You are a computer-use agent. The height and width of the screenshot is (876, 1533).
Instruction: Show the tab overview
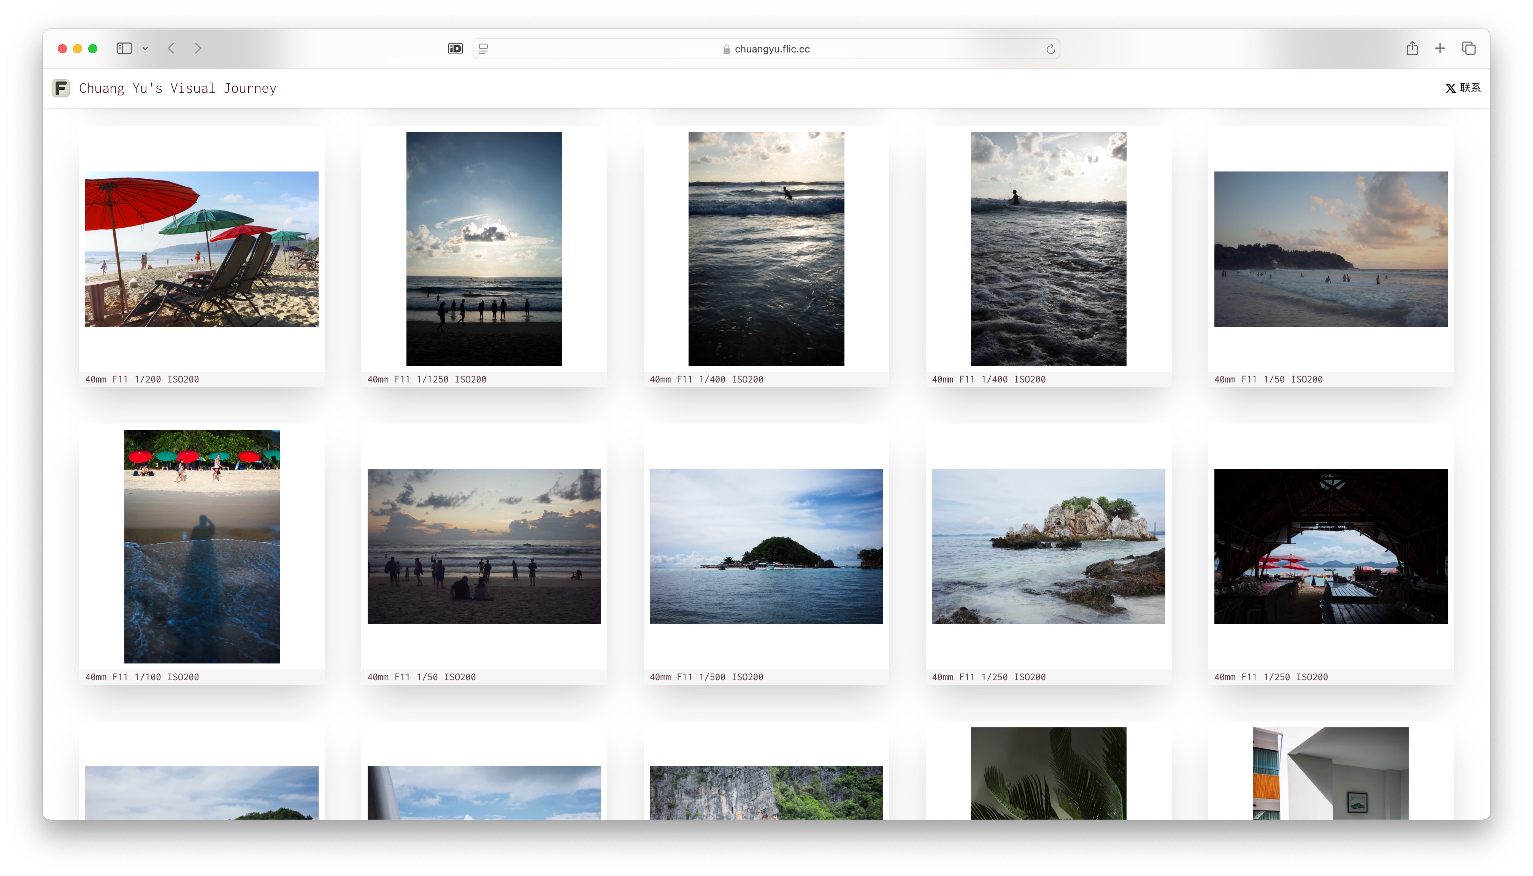click(1469, 48)
